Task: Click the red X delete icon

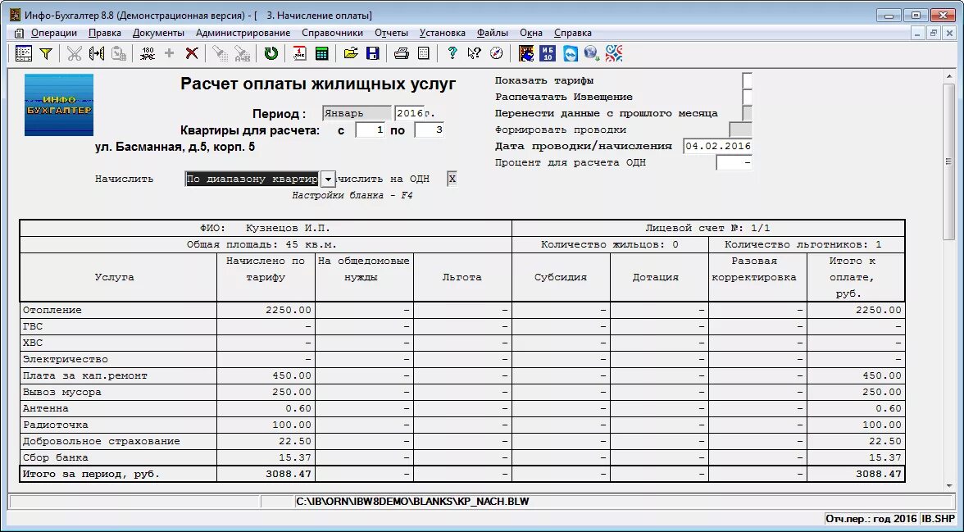Action: (192, 53)
